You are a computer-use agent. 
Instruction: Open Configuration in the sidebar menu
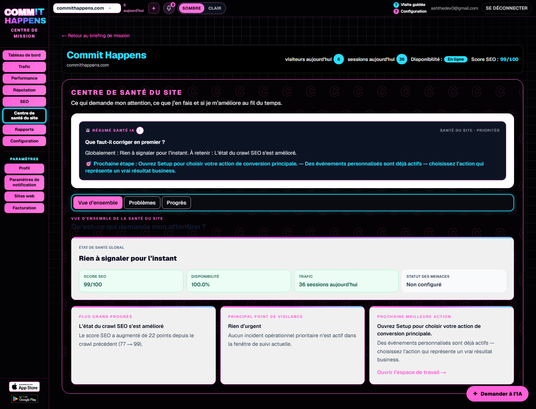tap(24, 141)
